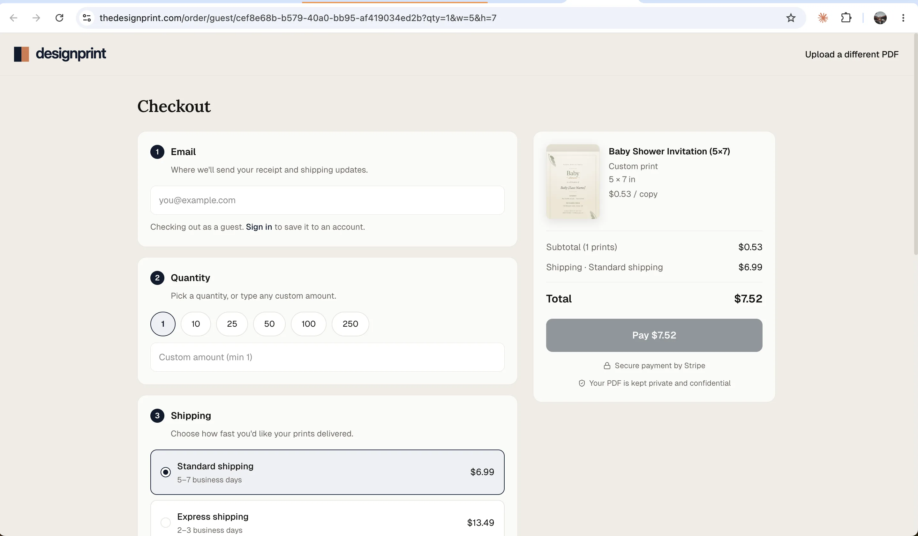Click the Total $7.52 amount

[748, 299]
